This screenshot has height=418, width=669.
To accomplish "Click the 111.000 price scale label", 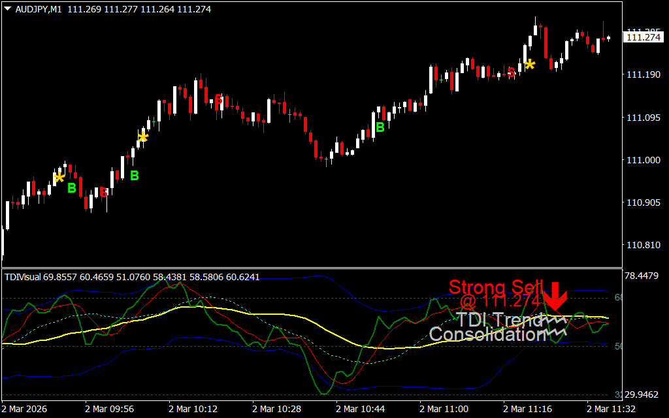I will click(643, 160).
